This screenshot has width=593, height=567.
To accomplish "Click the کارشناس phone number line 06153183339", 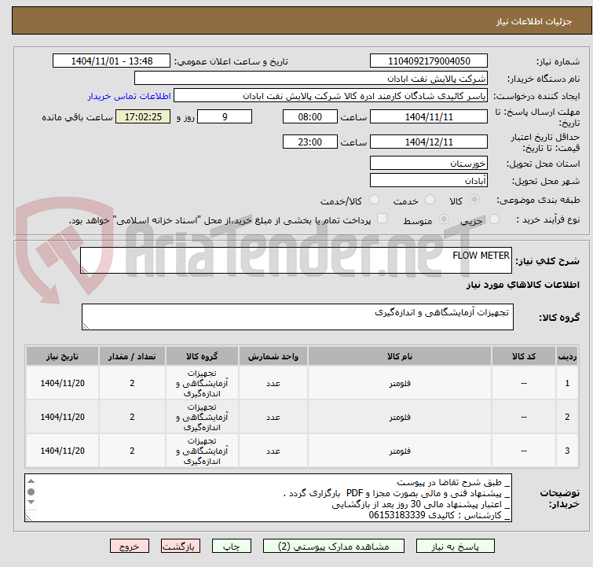I will point(440,515).
